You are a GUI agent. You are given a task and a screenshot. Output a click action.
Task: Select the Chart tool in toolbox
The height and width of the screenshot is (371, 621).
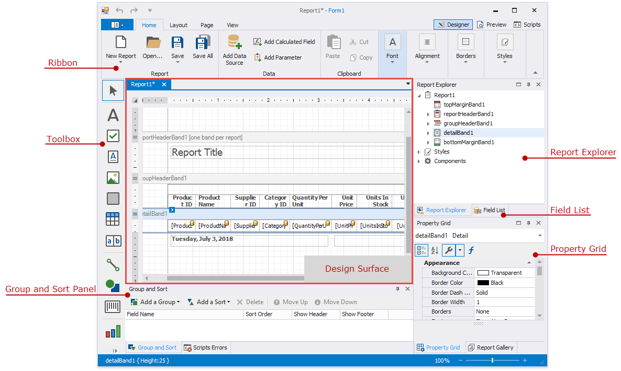point(113,331)
